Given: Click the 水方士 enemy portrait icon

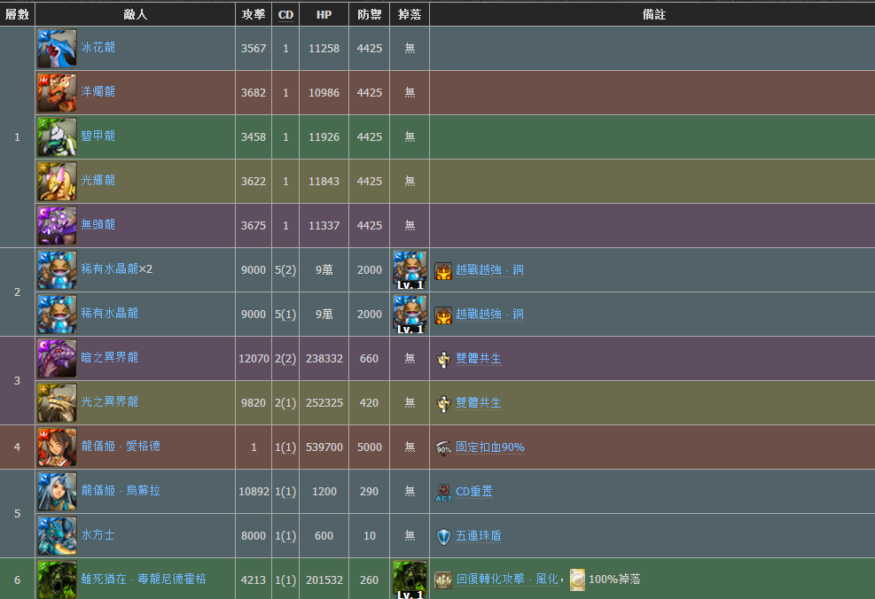Looking at the screenshot, I should pyautogui.click(x=57, y=535).
